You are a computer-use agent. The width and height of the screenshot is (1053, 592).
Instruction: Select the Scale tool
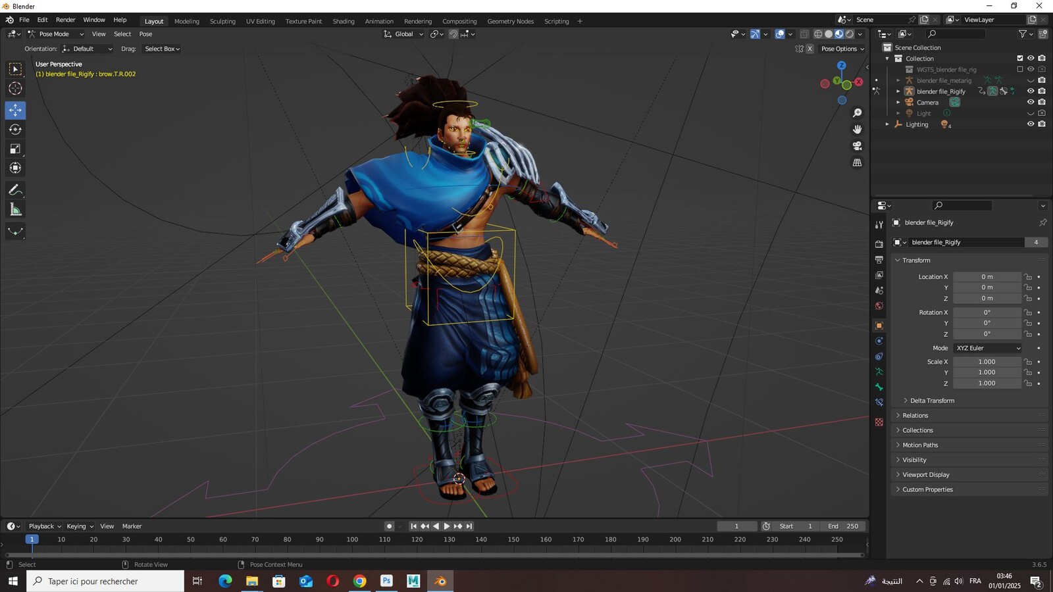[x=15, y=149]
